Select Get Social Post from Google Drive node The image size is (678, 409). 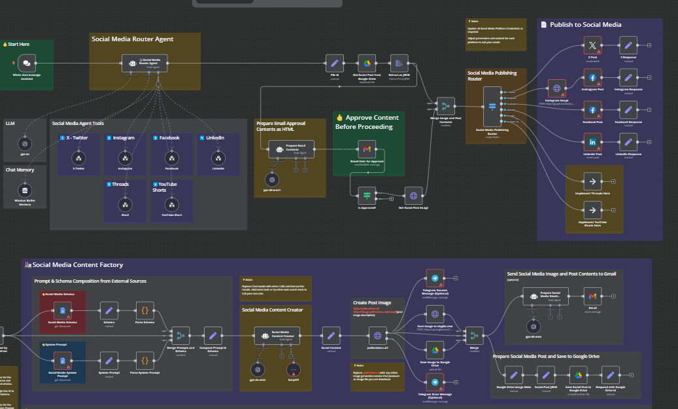(367, 64)
